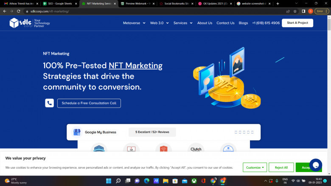Open Windows Start menu
Screen dimensions: 331x186
pos(109,181)
